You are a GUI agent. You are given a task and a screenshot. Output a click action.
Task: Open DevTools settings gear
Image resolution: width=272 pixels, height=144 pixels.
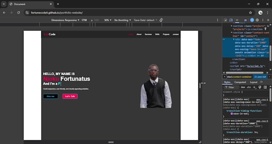[x=257, y=20]
